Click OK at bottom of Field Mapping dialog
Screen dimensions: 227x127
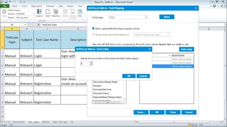157,112
